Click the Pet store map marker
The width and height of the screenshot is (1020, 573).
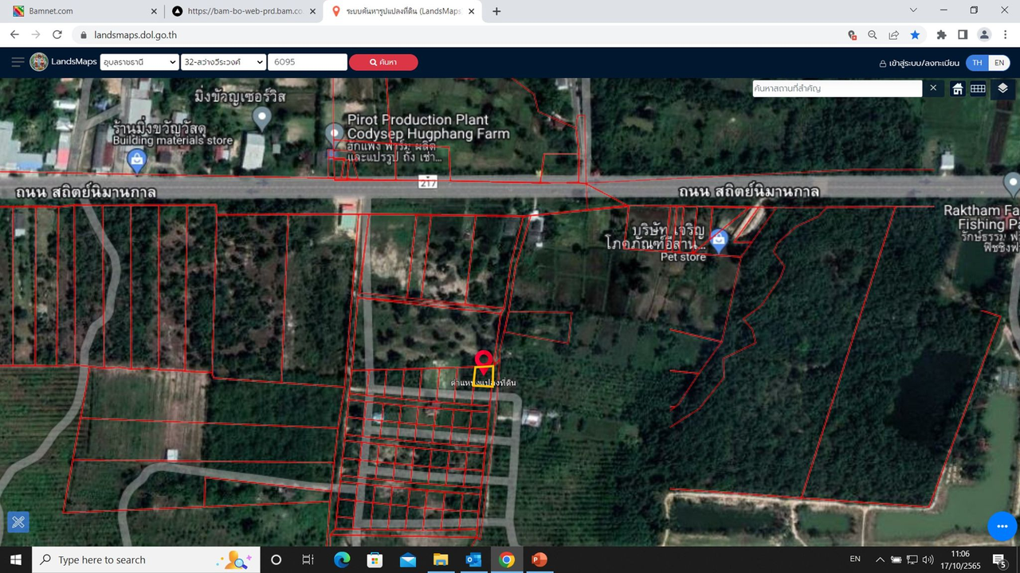click(719, 240)
